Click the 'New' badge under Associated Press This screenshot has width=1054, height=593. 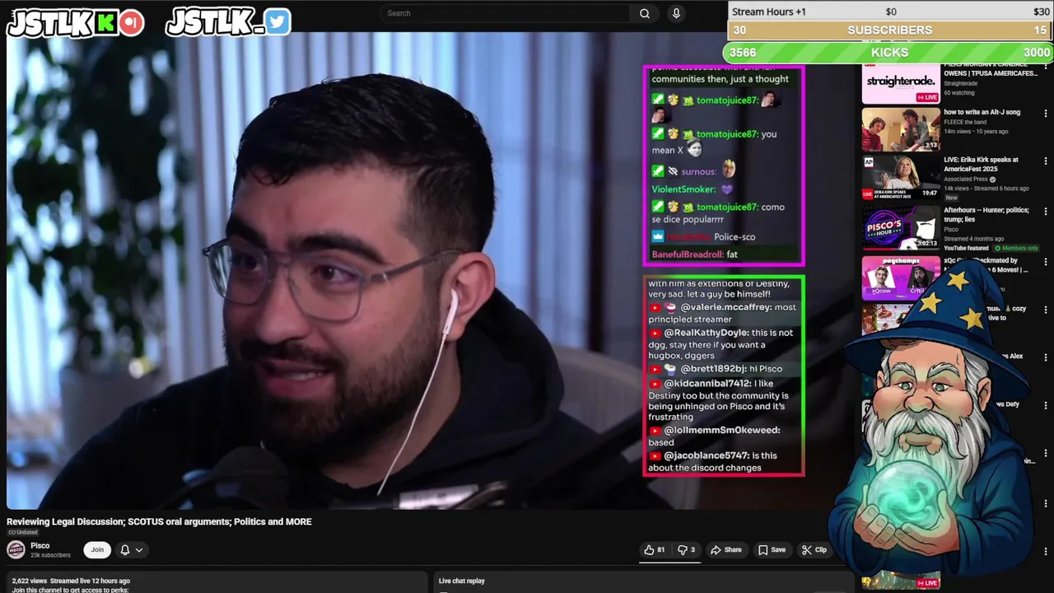[951, 198]
